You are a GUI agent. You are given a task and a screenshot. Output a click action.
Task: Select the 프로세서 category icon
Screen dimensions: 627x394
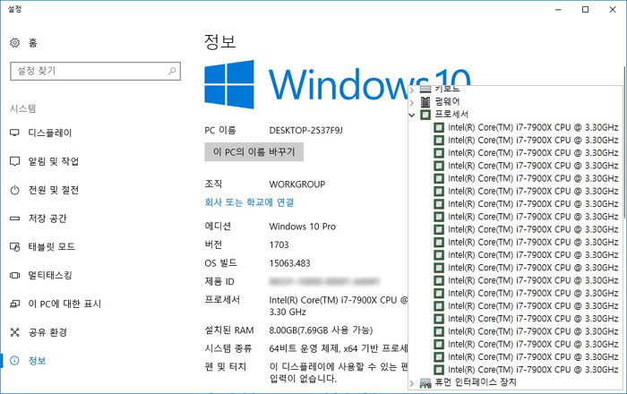click(x=425, y=115)
